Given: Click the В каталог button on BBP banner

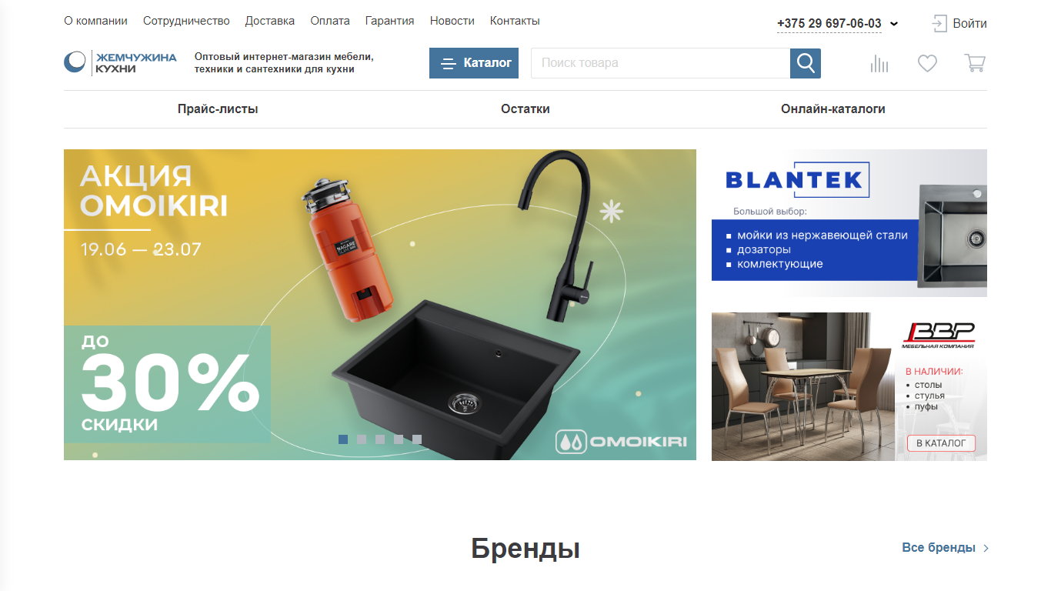Looking at the screenshot, I should (x=941, y=443).
